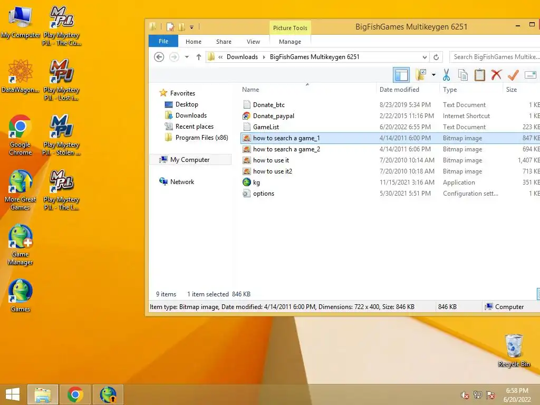Viewport: 540px width, 405px height.
Task: Click File Explorer in the taskbar
Action: click(43, 394)
